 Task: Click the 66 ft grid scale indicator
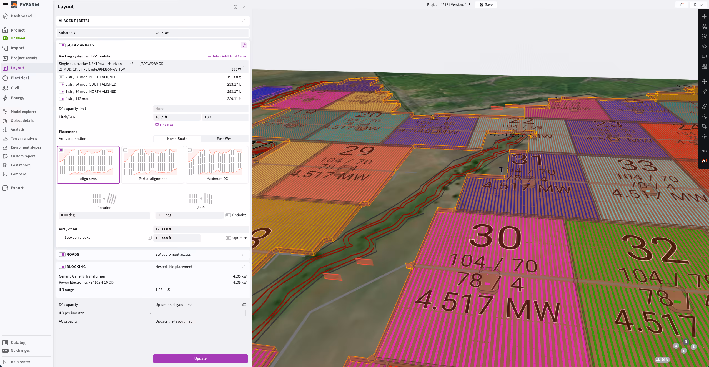(x=662, y=360)
